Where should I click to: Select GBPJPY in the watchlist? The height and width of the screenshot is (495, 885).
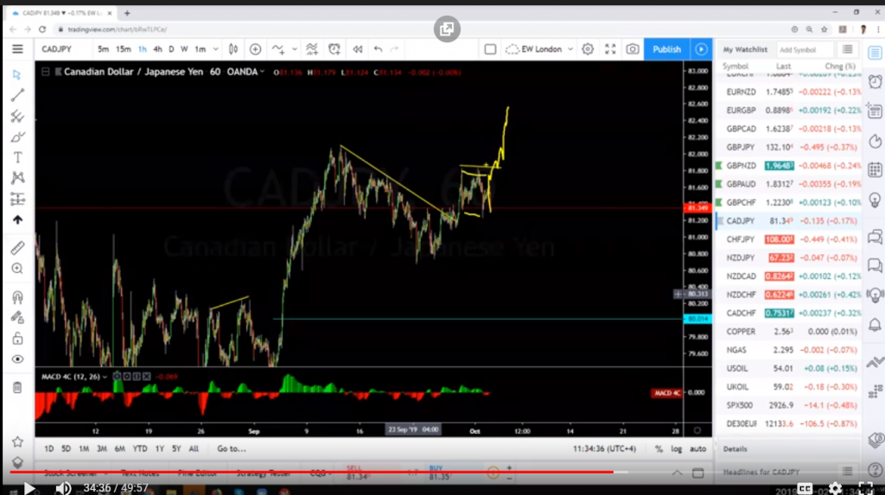pos(788,148)
